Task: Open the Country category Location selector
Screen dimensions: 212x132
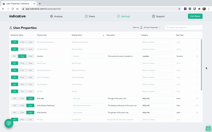Action: tap(157, 56)
